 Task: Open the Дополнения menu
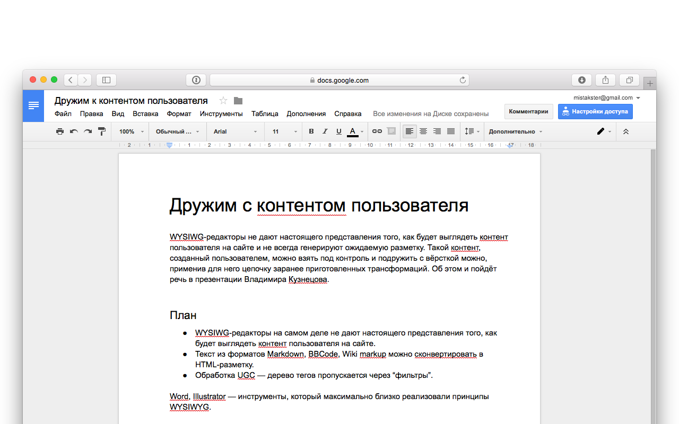(306, 113)
